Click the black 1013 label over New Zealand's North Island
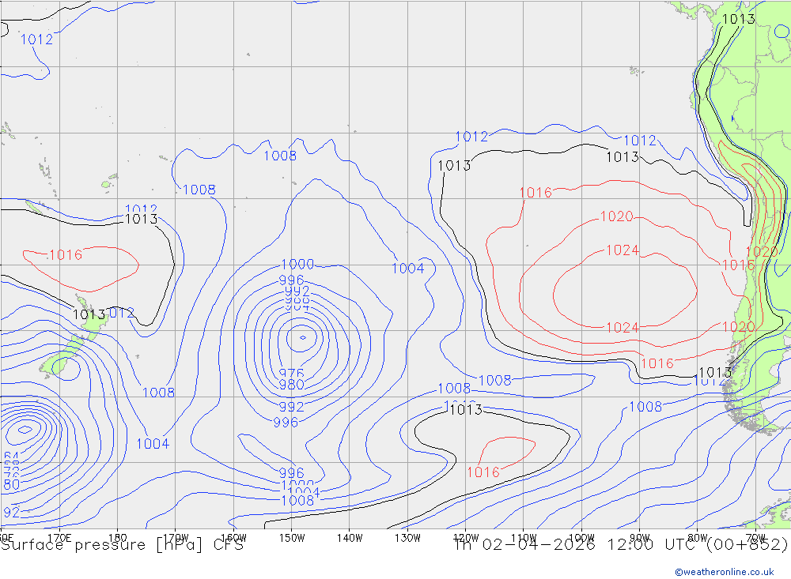Viewport: 791px width, 579px height. coord(89,315)
